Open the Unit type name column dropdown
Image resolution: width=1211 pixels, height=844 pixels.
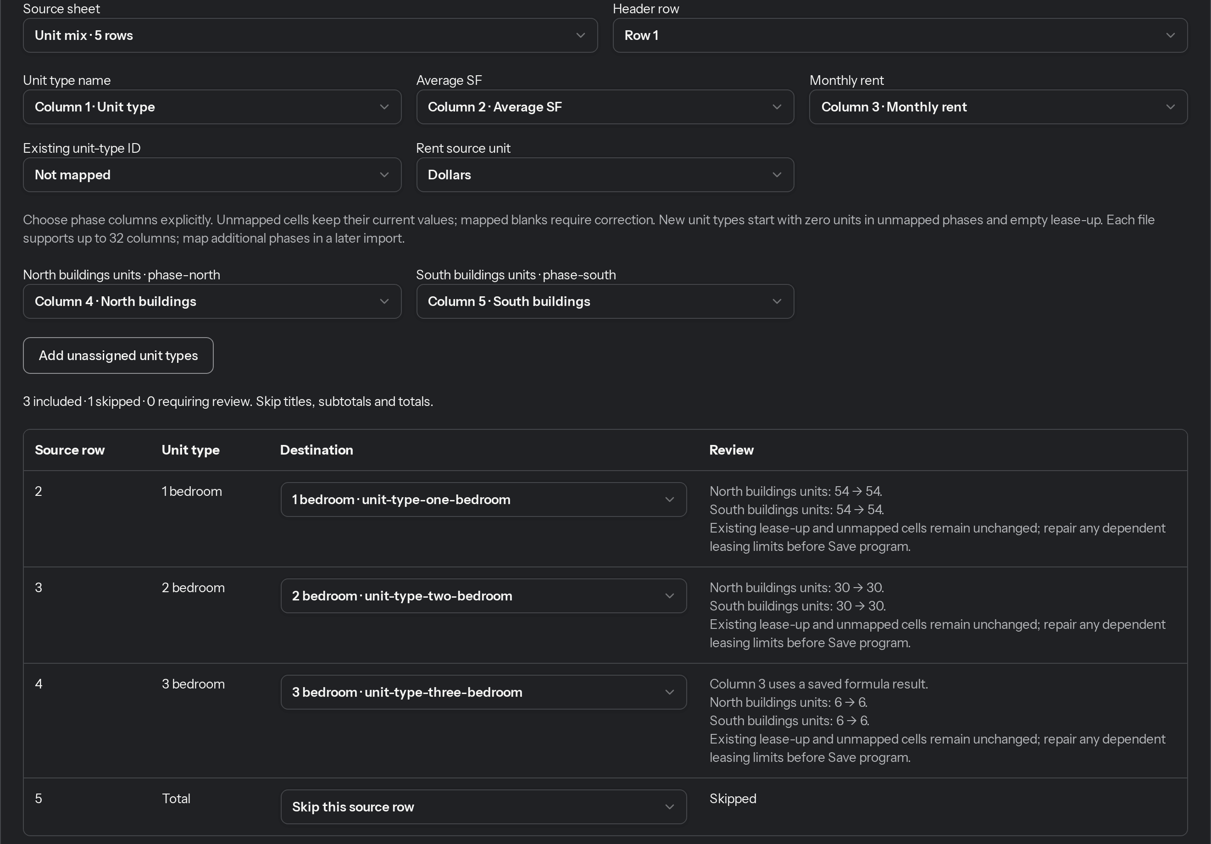pyautogui.click(x=212, y=107)
